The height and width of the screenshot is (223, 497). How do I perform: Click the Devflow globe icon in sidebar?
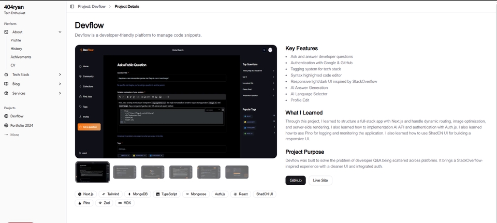click(6, 116)
